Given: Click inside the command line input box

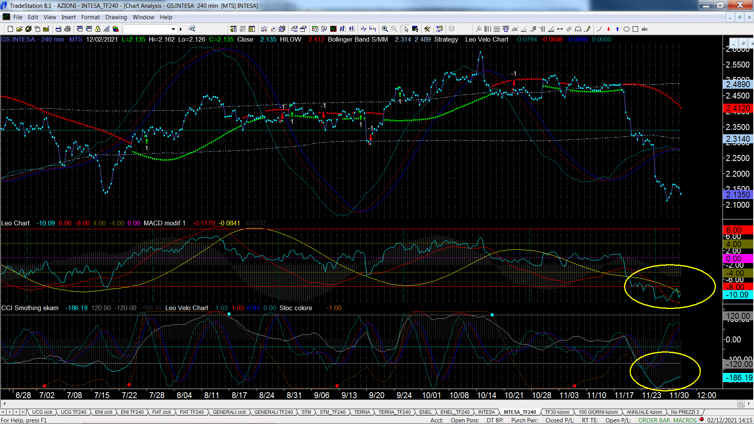Looking at the screenshot, I should click(147, 29).
